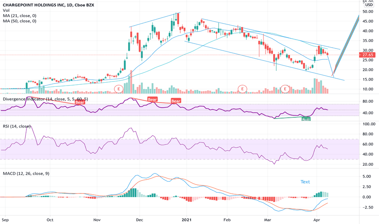
Task: Click the 15.00 price axis label
Action: [368, 79]
